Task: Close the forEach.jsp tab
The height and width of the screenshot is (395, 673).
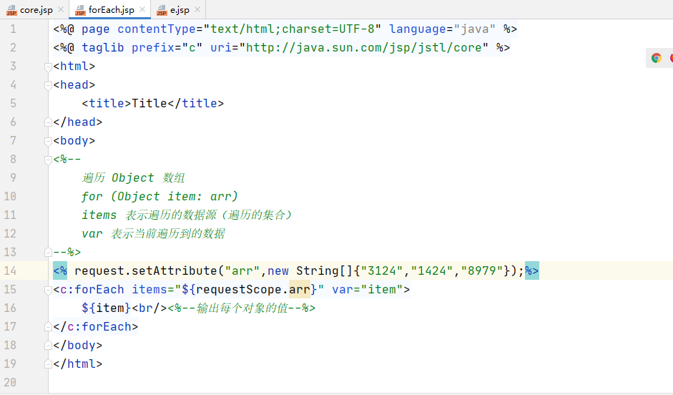Action: (142, 9)
